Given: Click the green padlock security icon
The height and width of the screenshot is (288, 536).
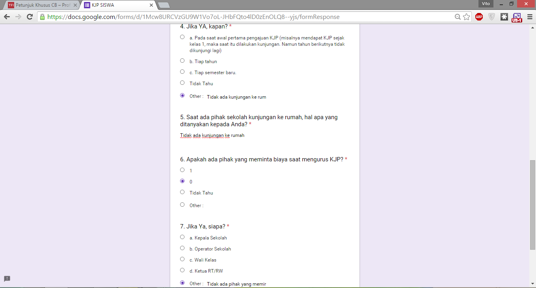Looking at the screenshot, I should (x=42, y=17).
